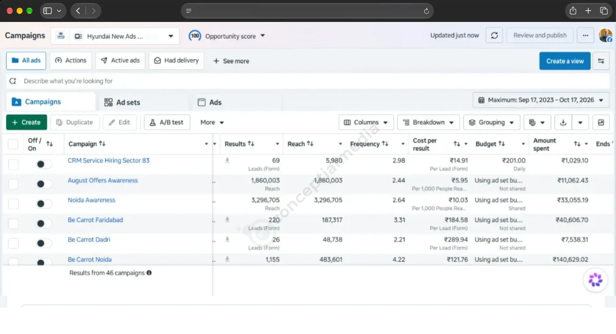Expand the More dropdown menu

[x=212, y=122]
